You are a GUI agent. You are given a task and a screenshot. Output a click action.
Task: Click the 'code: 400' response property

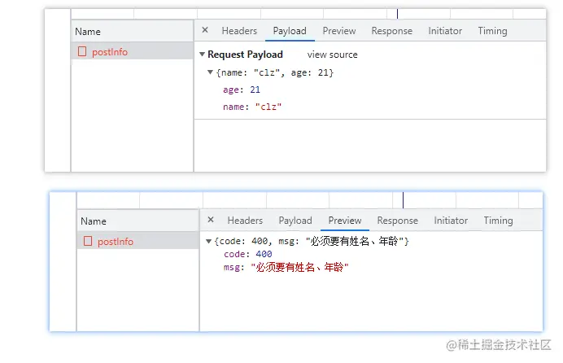point(248,254)
